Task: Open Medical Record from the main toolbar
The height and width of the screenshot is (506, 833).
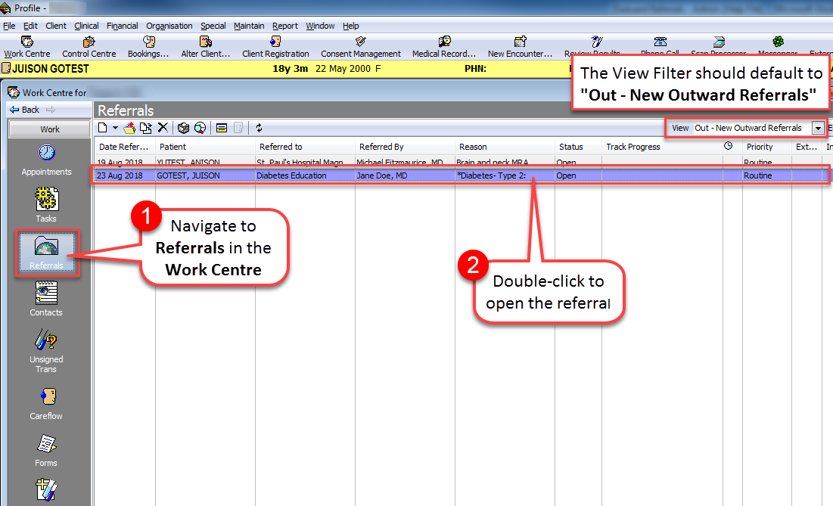Action: [x=444, y=47]
